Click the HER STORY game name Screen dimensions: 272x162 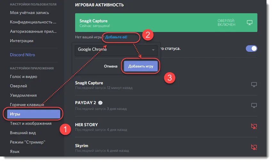(86, 125)
